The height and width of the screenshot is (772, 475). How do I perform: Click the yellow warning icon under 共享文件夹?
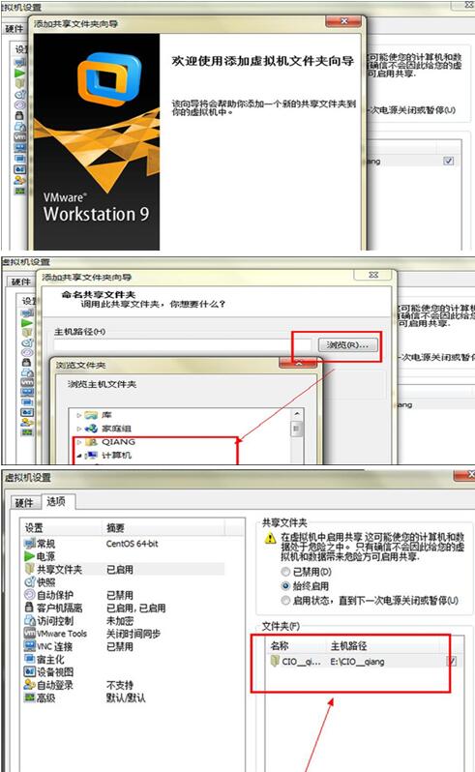click(270, 538)
